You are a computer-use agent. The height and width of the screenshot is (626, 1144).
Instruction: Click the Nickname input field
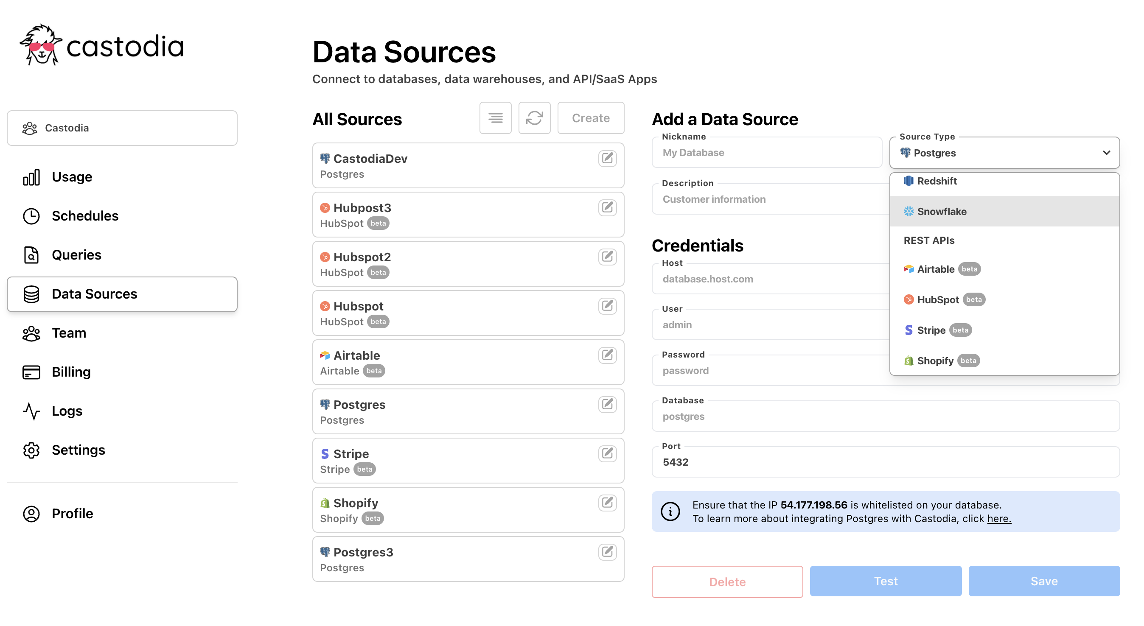pos(768,153)
